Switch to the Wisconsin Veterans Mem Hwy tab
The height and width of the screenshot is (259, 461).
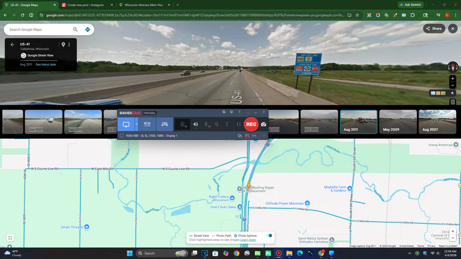point(144,5)
